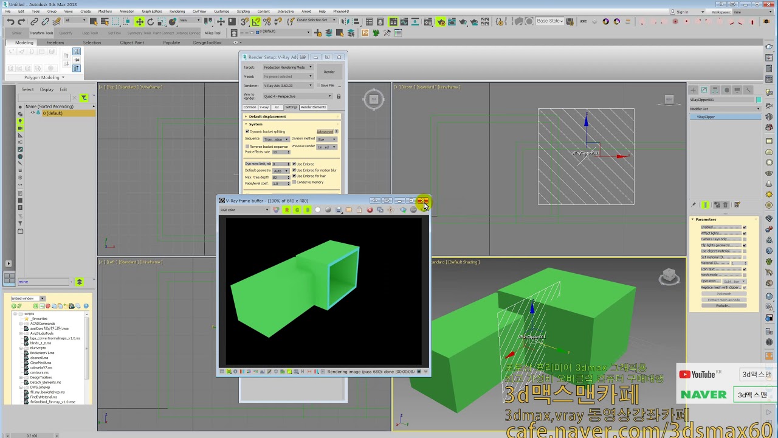Toggle the alpha channel white circle in frame buffer

[x=318, y=210]
